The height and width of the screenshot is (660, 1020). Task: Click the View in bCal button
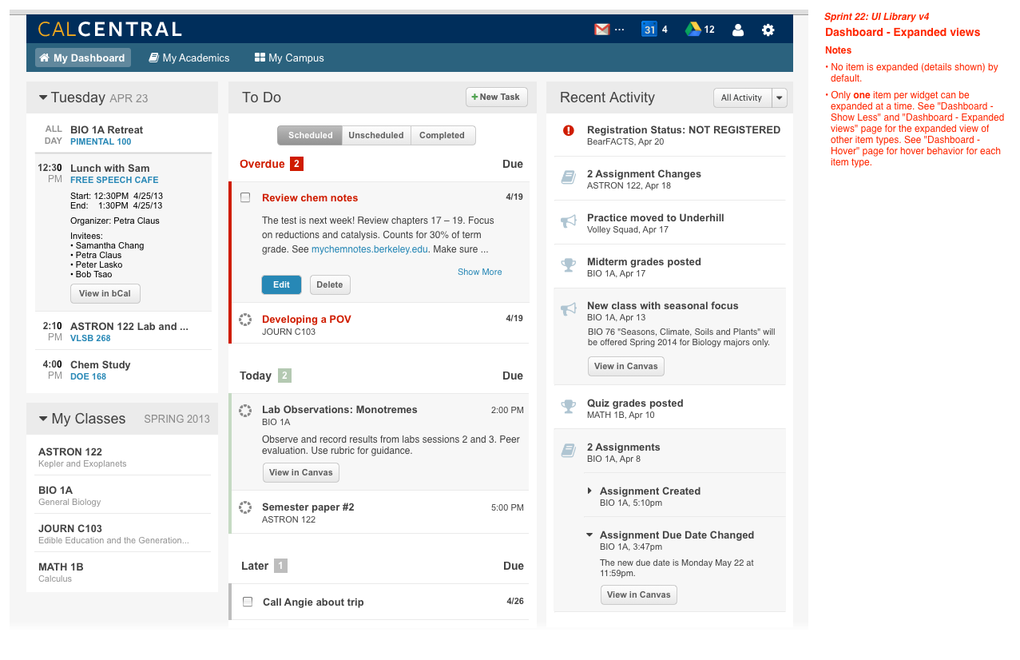click(105, 293)
